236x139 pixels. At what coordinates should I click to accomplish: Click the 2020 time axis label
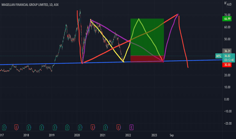(77, 135)
